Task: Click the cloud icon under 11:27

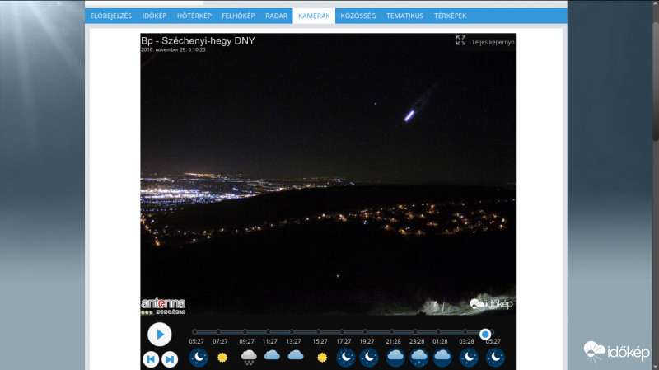Action: click(x=272, y=356)
